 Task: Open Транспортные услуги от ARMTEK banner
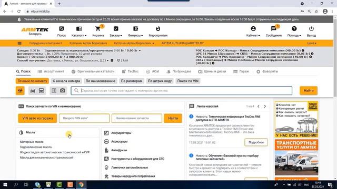pos(296,157)
